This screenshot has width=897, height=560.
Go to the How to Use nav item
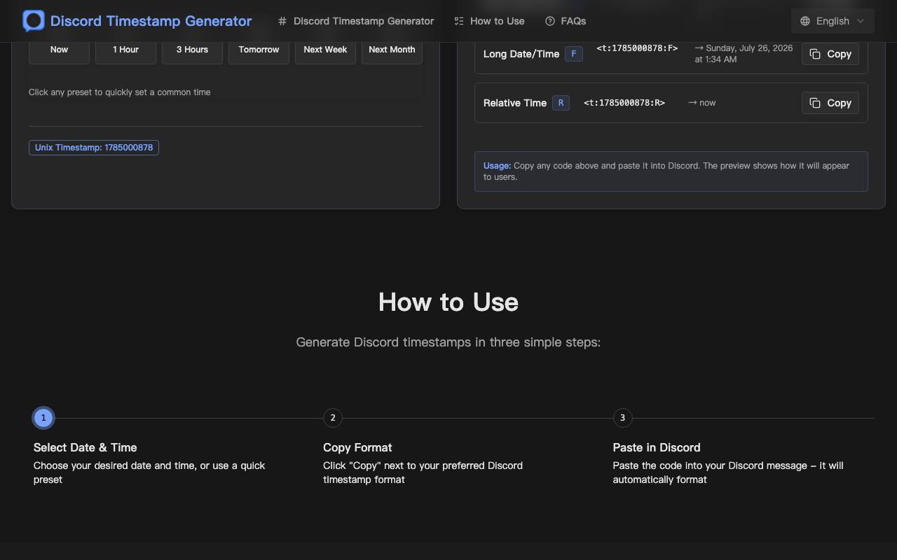click(489, 21)
